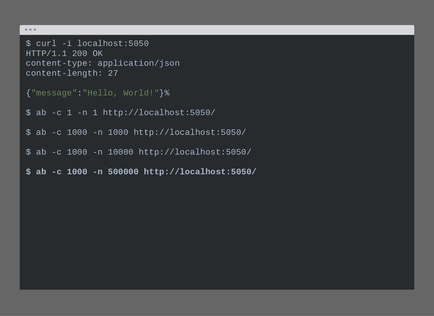Click the HTTP/1.1 200 OK status line
The width and height of the screenshot is (434, 316).
pos(64,54)
